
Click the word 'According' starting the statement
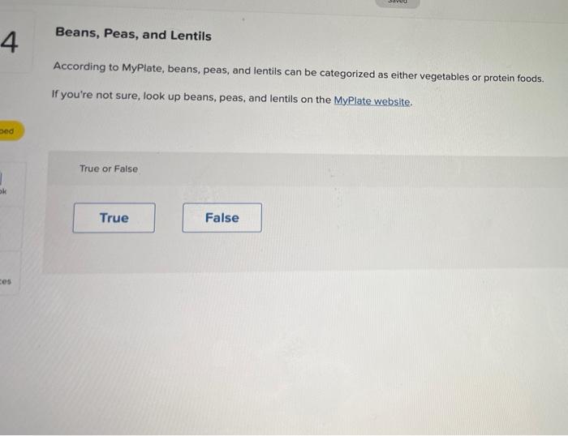80,66
